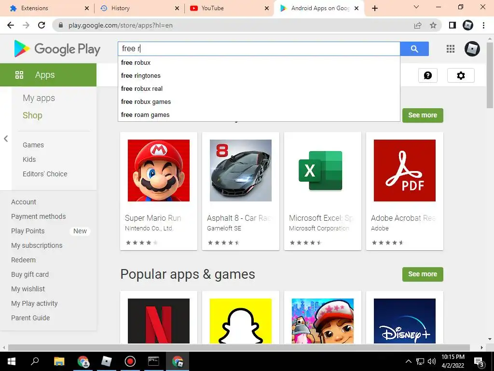This screenshot has height=371, width=494.
Task: Toggle the browser side panel icon
Action: [x=453, y=25]
